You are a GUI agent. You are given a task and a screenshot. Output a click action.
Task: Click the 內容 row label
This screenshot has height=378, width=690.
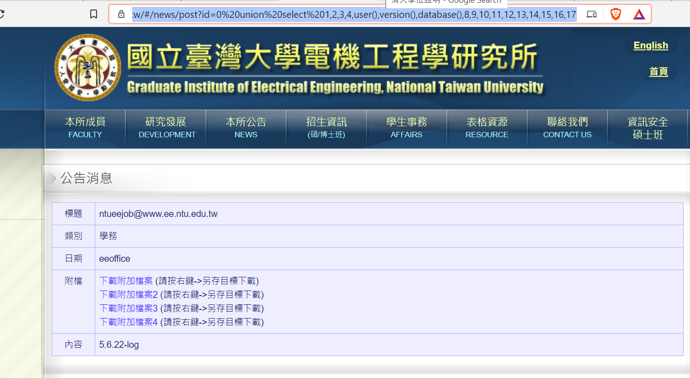click(x=73, y=345)
